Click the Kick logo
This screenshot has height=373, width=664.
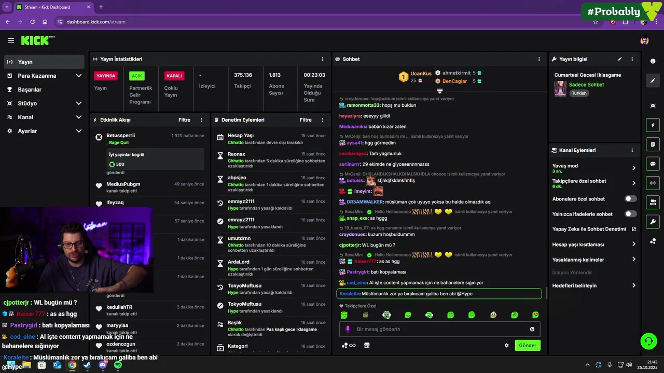tap(38, 40)
